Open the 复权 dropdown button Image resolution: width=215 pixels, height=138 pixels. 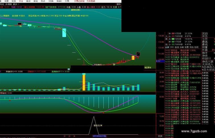coord(119,4)
